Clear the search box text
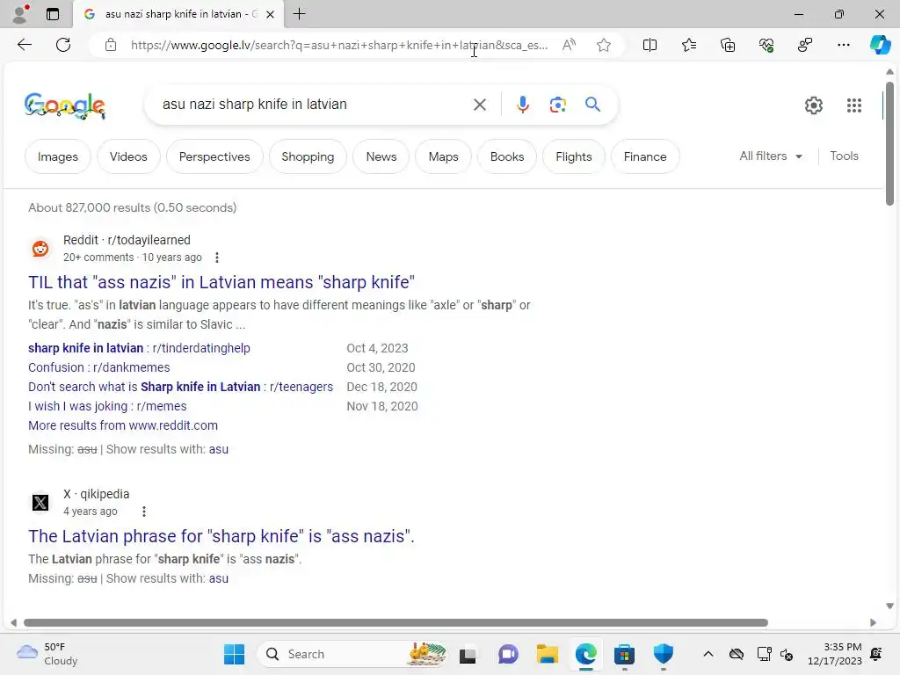The height and width of the screenshot is (675, 900). [479, 105]
